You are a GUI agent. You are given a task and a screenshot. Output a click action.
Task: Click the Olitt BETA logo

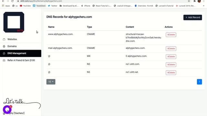coord(14,22)
